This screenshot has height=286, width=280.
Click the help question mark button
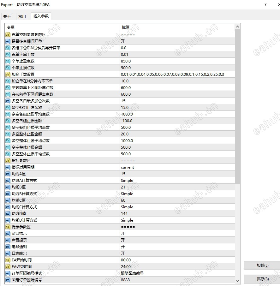(265, 4)
